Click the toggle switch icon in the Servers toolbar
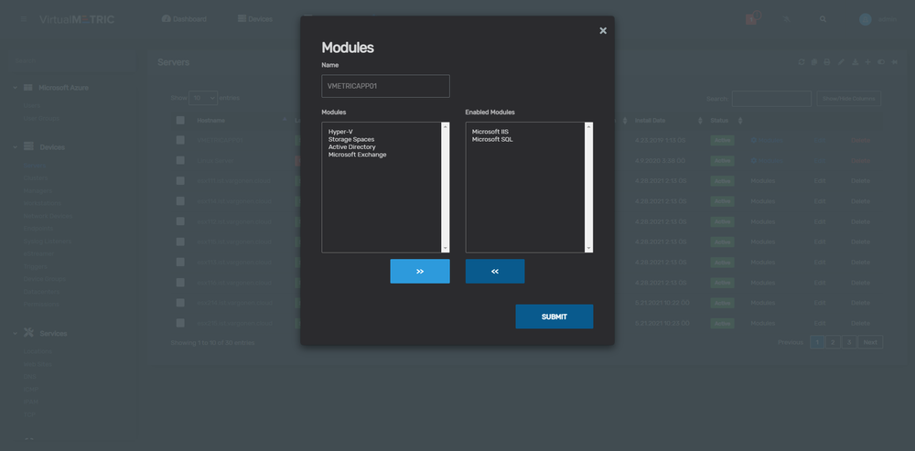Screen dimensions: 915x451 881,62
